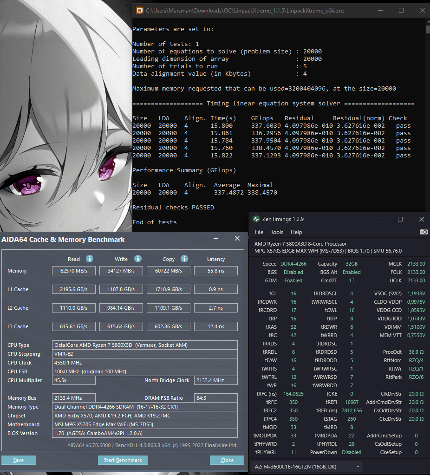Minimize the AIDA64 benchmark window
This screenshot has height=475, width=430.
click(216, 239)
